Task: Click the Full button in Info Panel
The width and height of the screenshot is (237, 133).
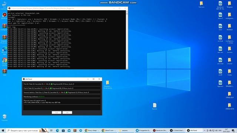Action: pyautogui.click(x=57, y=112)
